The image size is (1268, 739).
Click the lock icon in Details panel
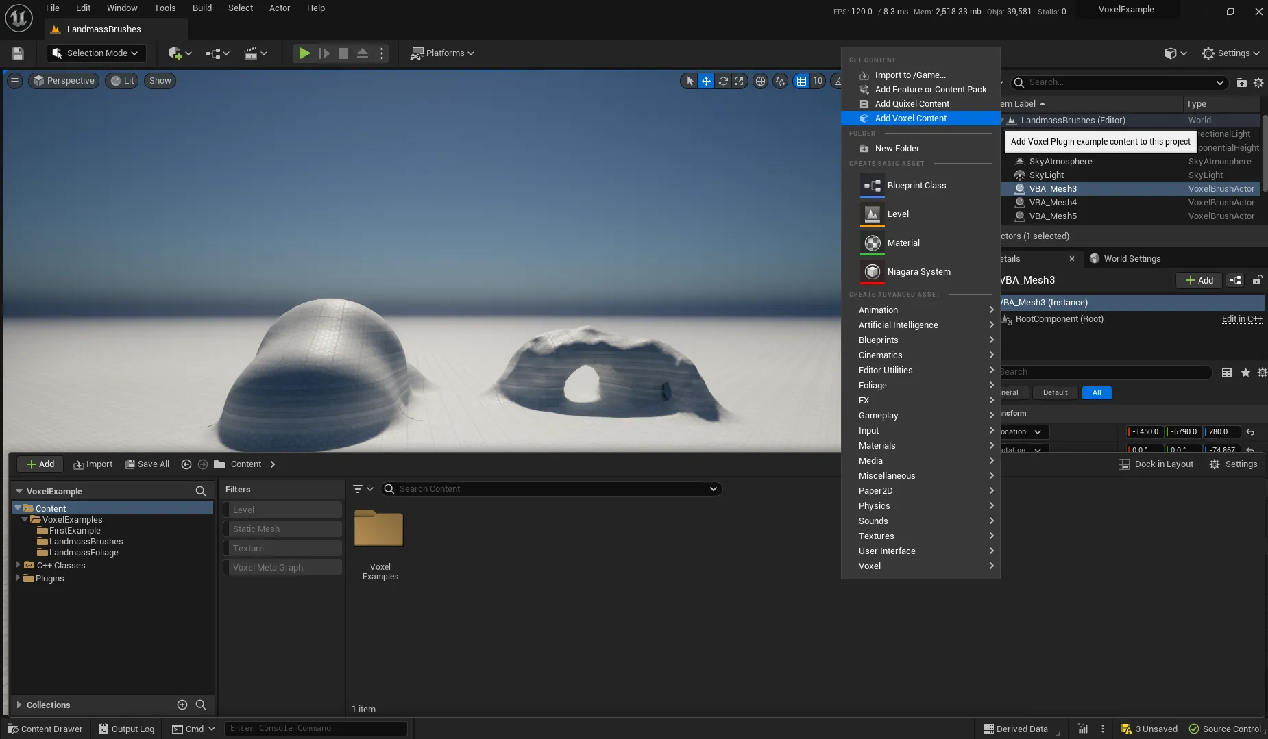coord(1257,280)
